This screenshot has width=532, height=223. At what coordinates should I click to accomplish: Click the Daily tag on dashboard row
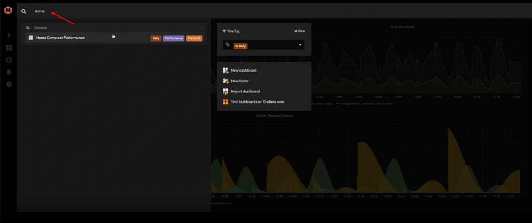point(156,38)
